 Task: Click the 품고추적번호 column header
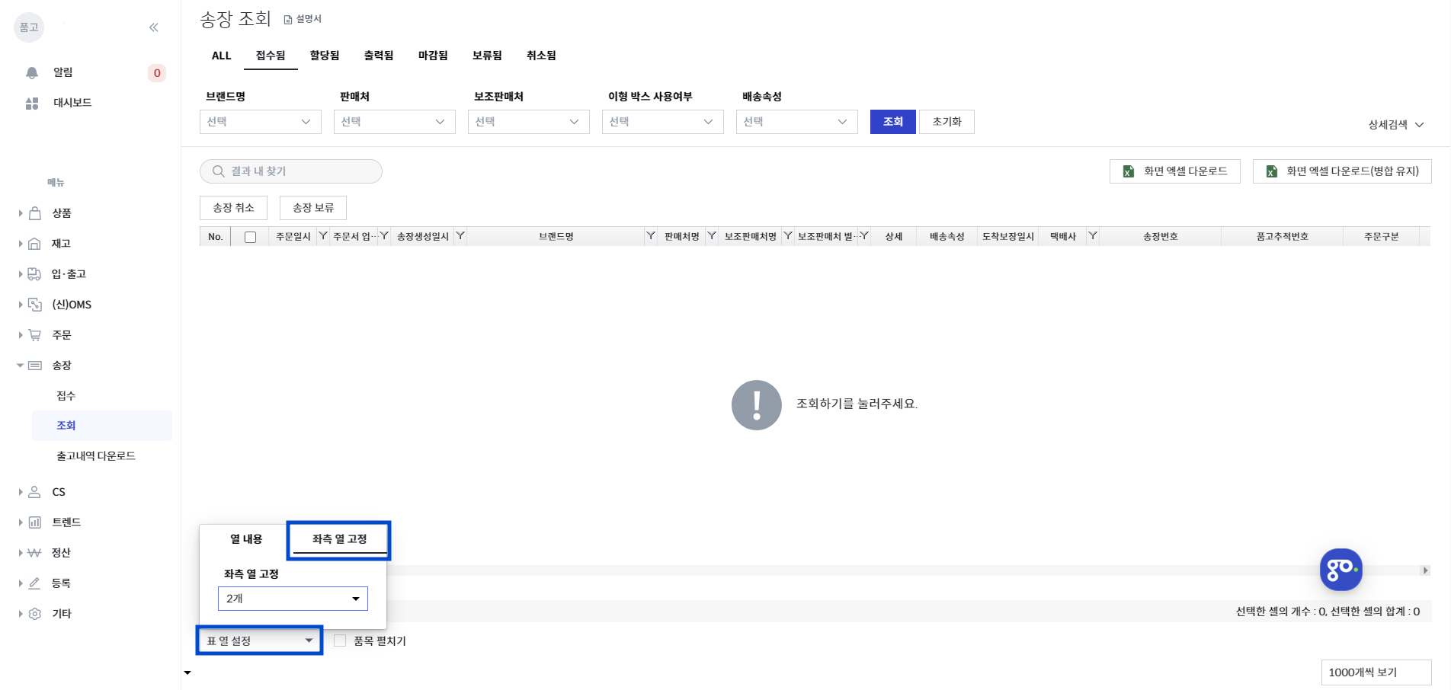coord(1283,237)
